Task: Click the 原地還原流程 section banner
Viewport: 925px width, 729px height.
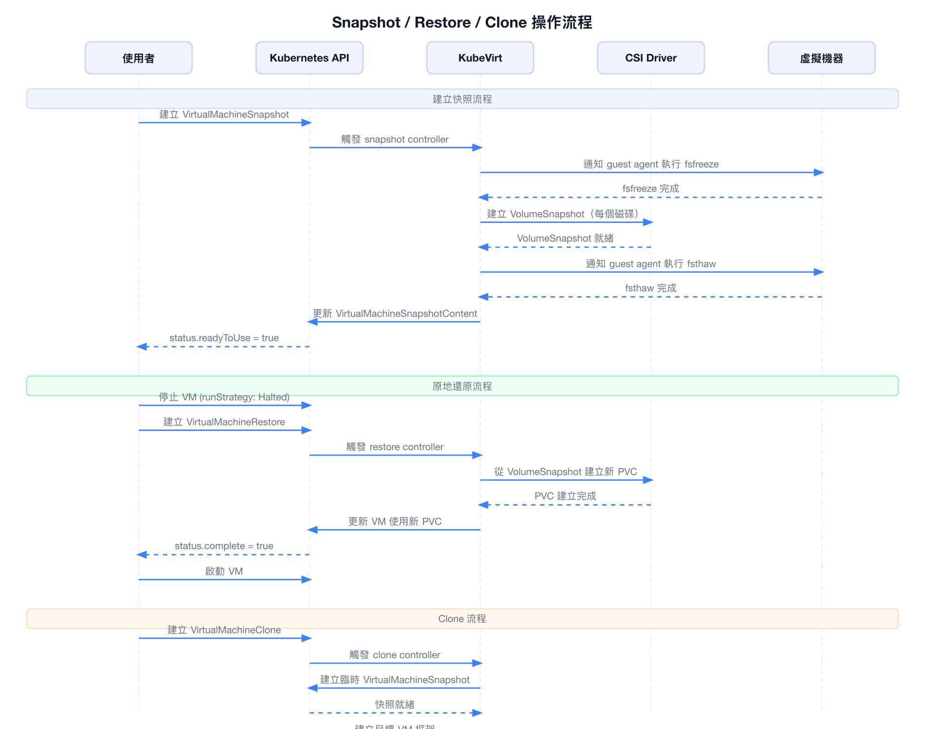Action: coord(462,386)
